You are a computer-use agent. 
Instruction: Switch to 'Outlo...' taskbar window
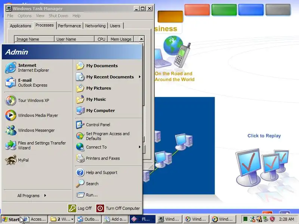[x=89, y=219]
